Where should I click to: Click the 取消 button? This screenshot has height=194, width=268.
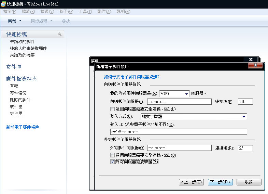pyautogui.click(x=249, y=182)
